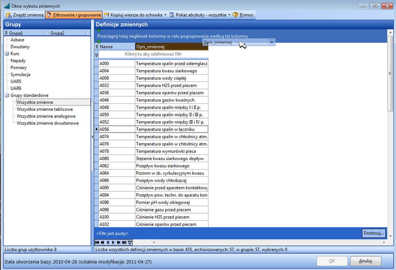Select the A078 variable cell
Viewport: 396px width, 270px height.
coord(117,151)
